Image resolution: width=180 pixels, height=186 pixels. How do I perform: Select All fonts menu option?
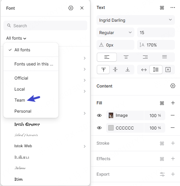pos(31,50)
